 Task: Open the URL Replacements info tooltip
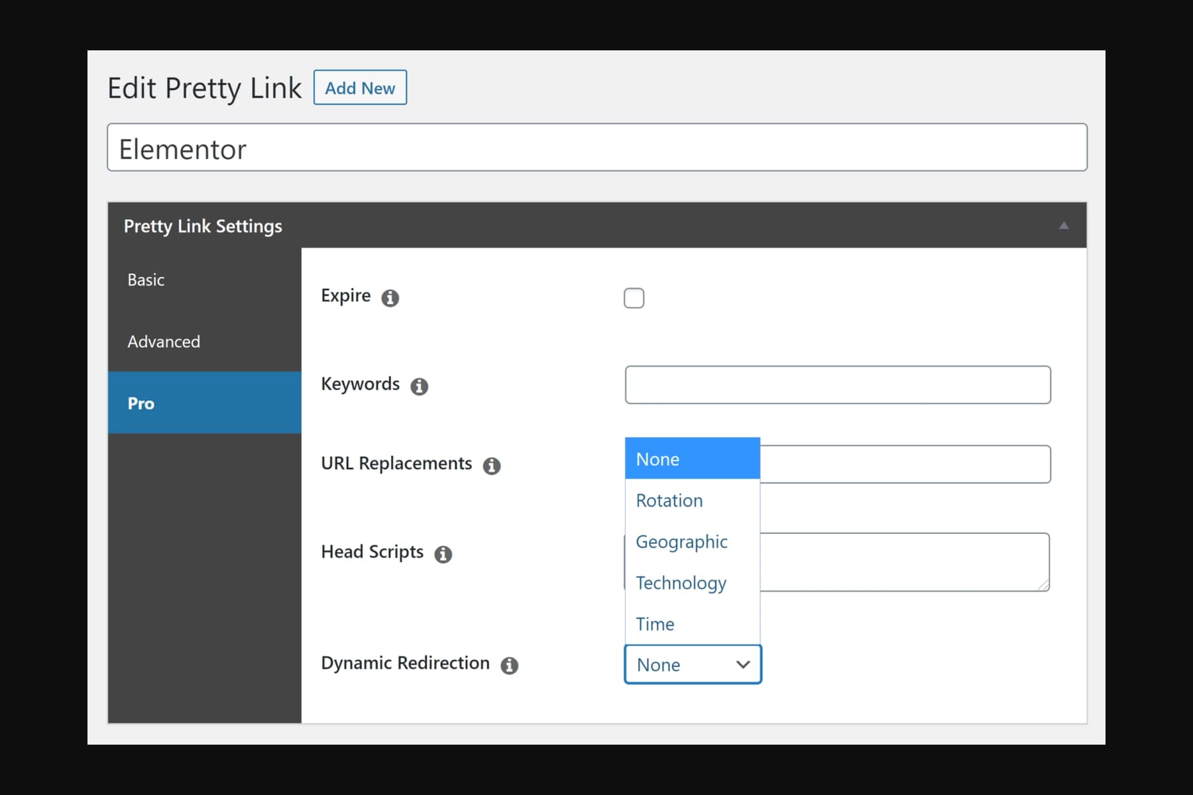[x=491, y=466]
